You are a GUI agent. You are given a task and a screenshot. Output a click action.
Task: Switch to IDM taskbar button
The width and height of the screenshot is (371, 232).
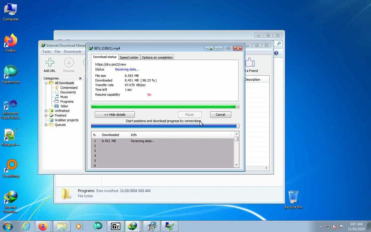pyautogui.click(x=133, y=226)
